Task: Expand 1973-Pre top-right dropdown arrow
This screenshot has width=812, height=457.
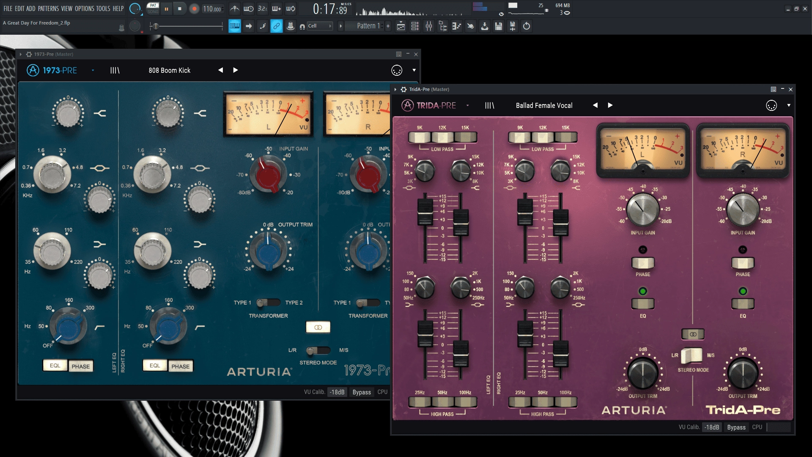Action: click(x=414, y=70)
